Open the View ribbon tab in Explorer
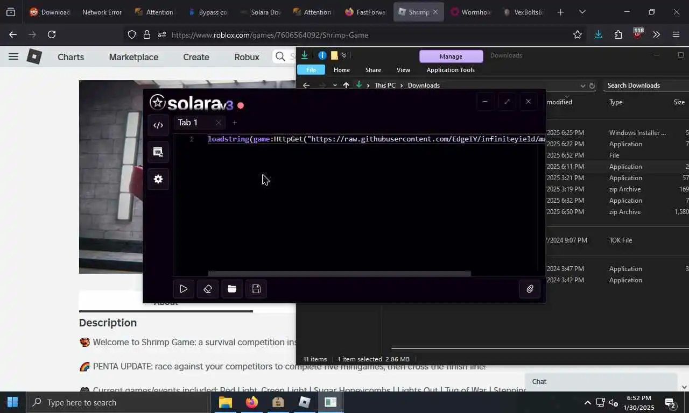This screenshot has height=413, width=689. click(x=403, y=70)
